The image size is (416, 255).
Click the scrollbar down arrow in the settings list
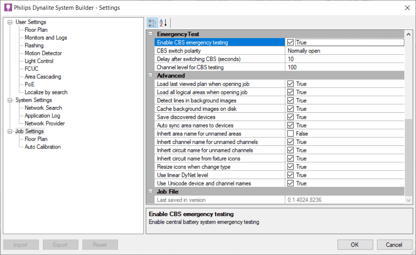(409, 200)
